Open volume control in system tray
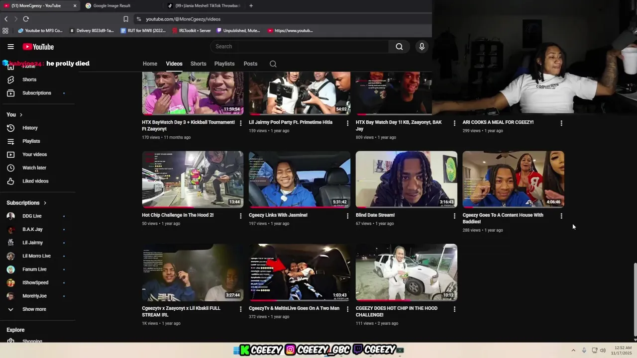637x358 pixels. pos(603,350)
